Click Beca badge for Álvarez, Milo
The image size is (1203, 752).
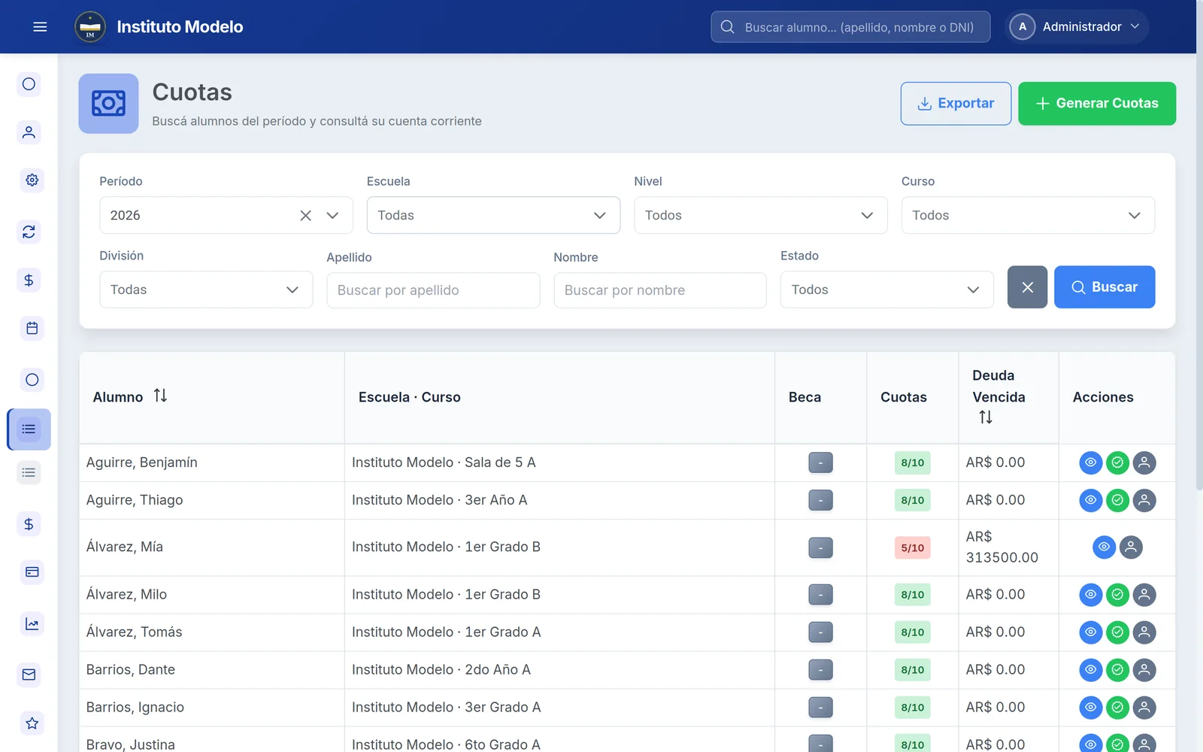point(820,595)
